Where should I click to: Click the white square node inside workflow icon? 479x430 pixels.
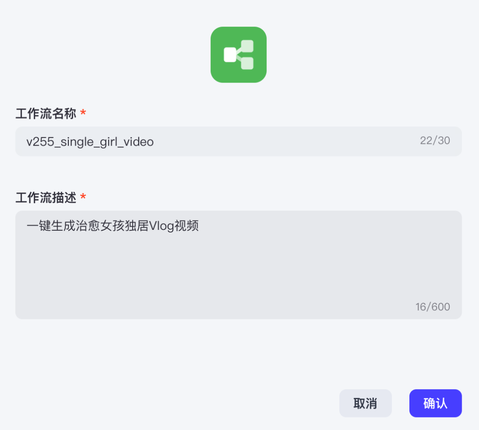(230, 55)
